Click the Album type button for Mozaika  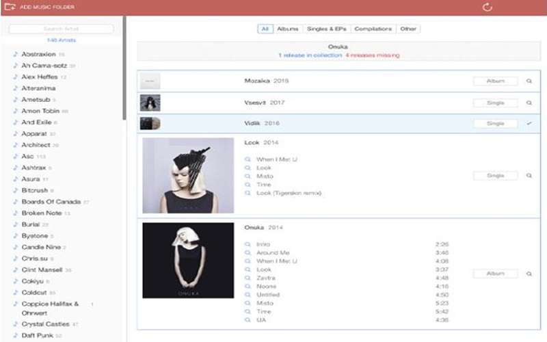coord(495,81)
